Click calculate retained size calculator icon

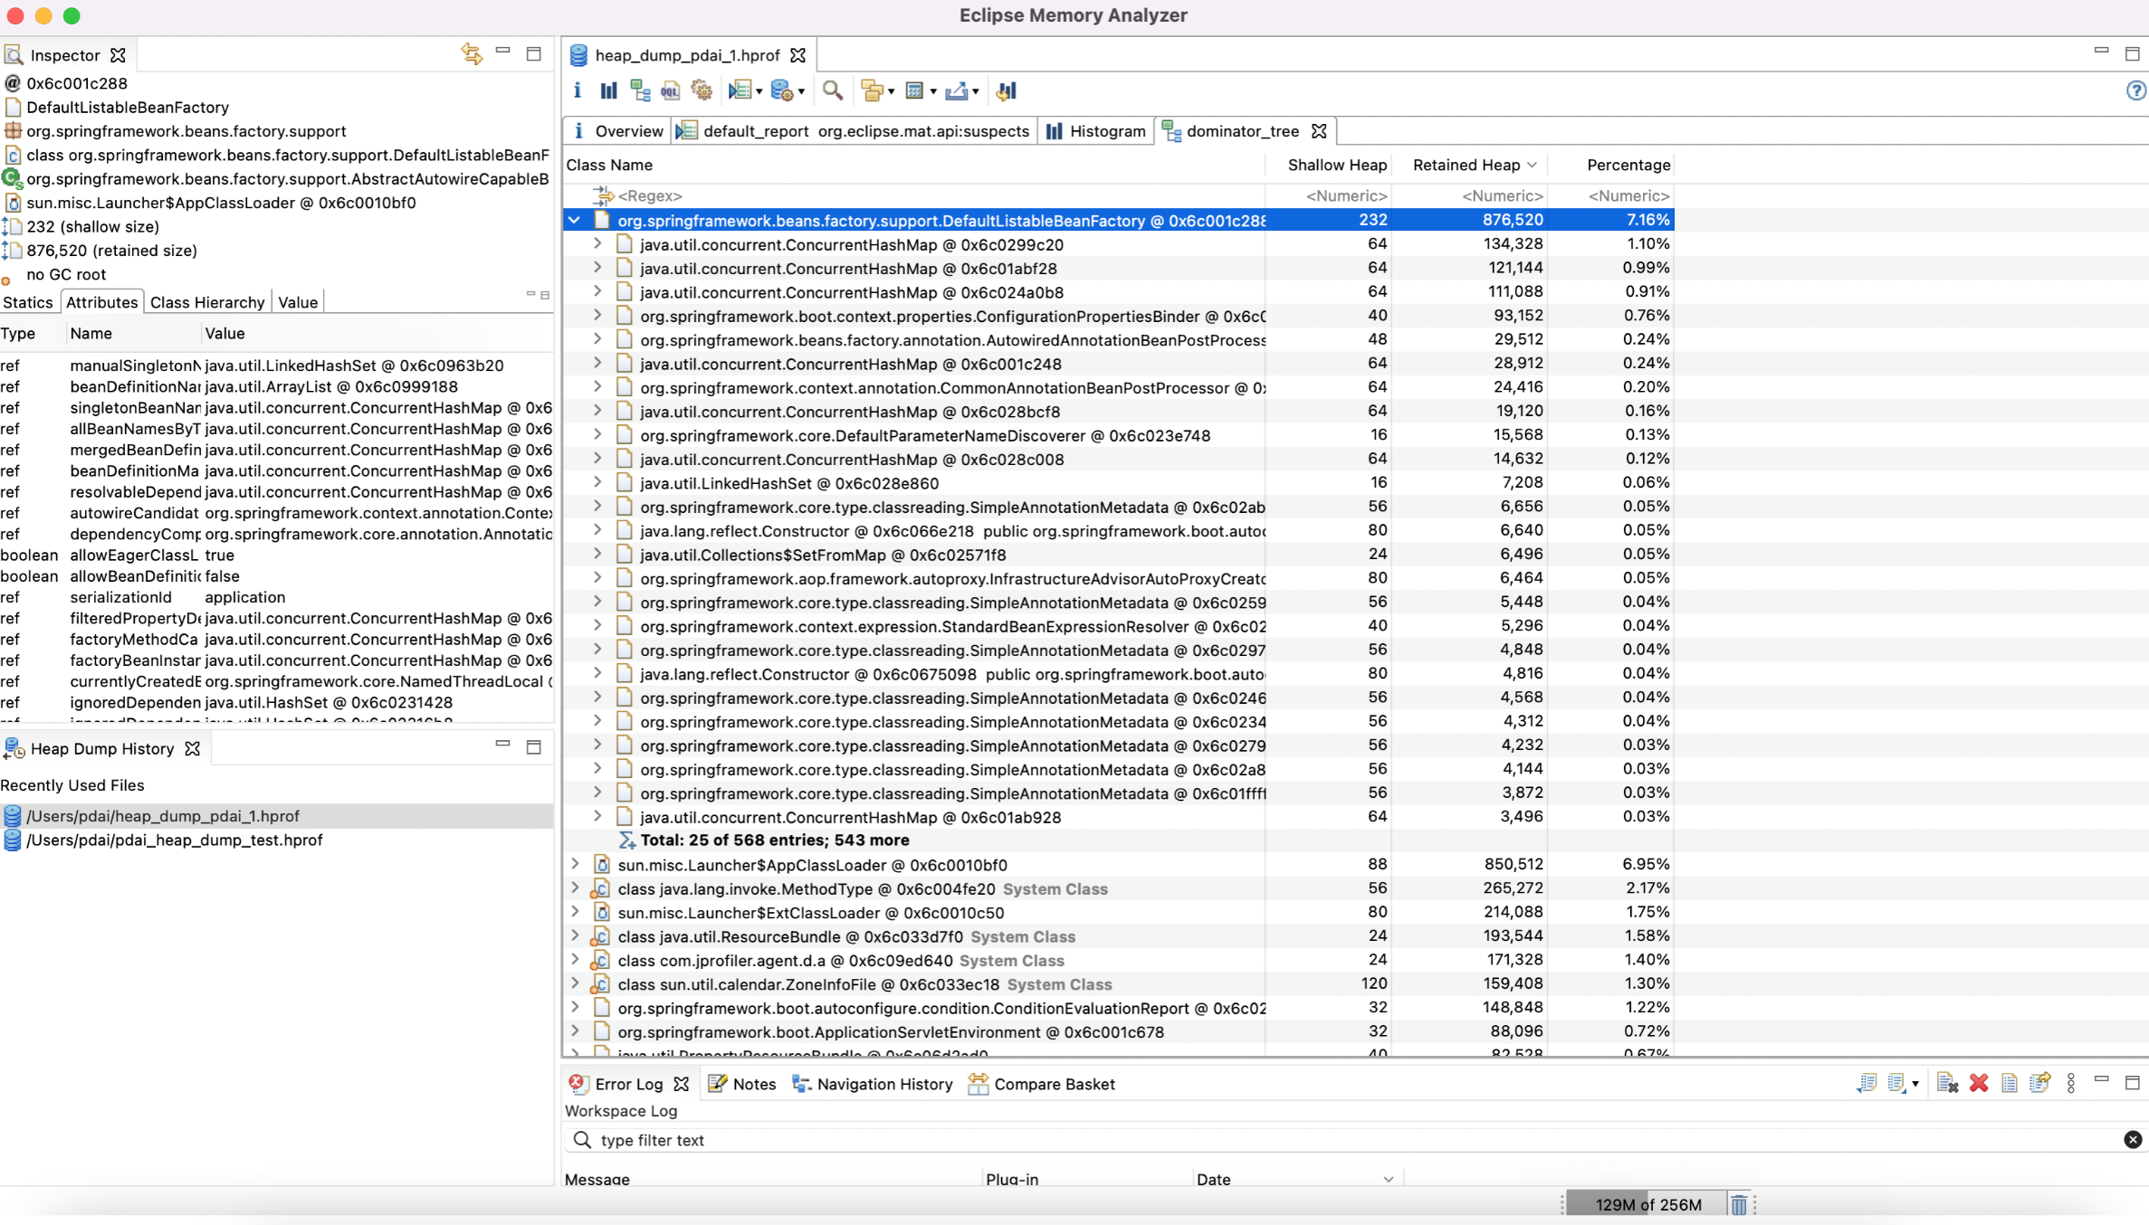914,90
